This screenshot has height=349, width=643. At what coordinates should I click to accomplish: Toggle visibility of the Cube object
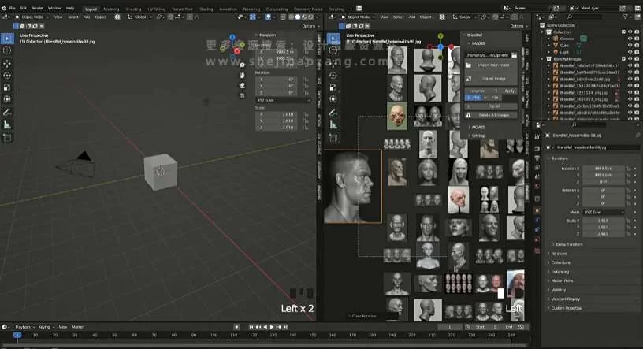630,44
